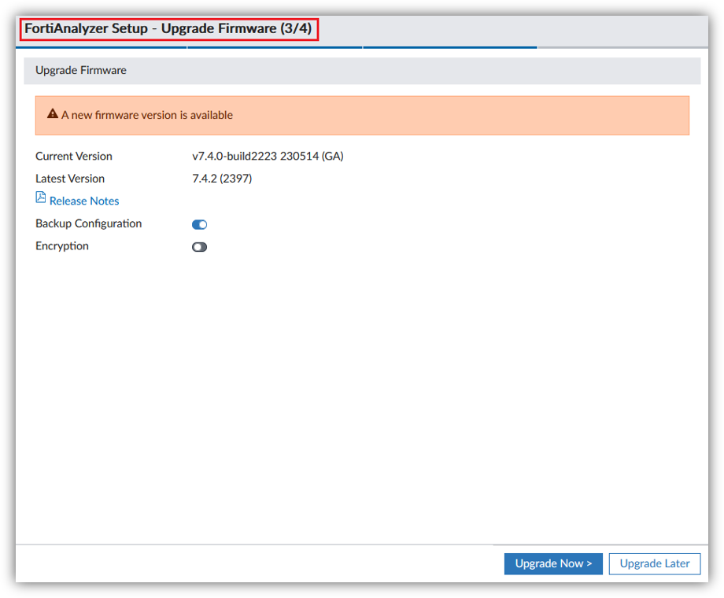Select the first wizard progress step segment
The width and height of the screenshot is (724, 598).
[x=101, y=48]
